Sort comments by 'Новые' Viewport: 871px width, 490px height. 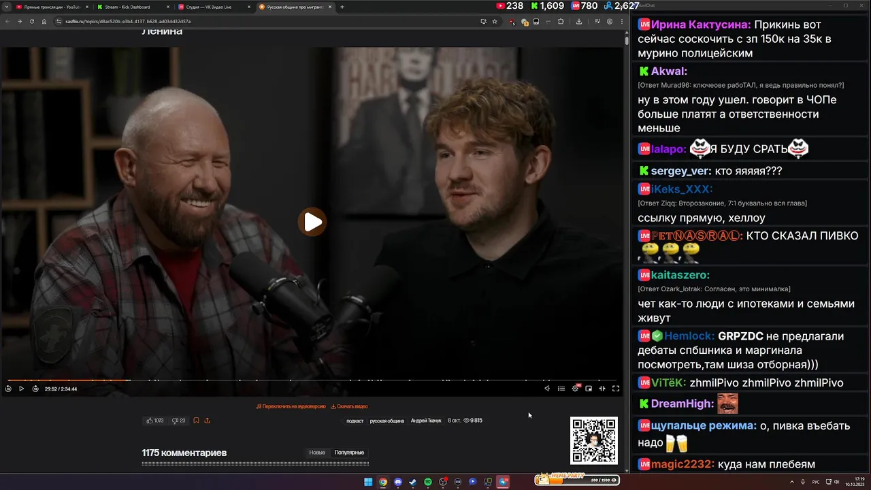tap(317, 453)
